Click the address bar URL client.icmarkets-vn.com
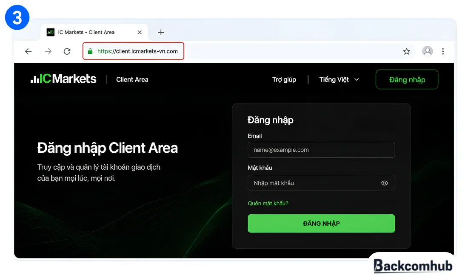Screen dimensions: 468x280 [x=137, y=51]
